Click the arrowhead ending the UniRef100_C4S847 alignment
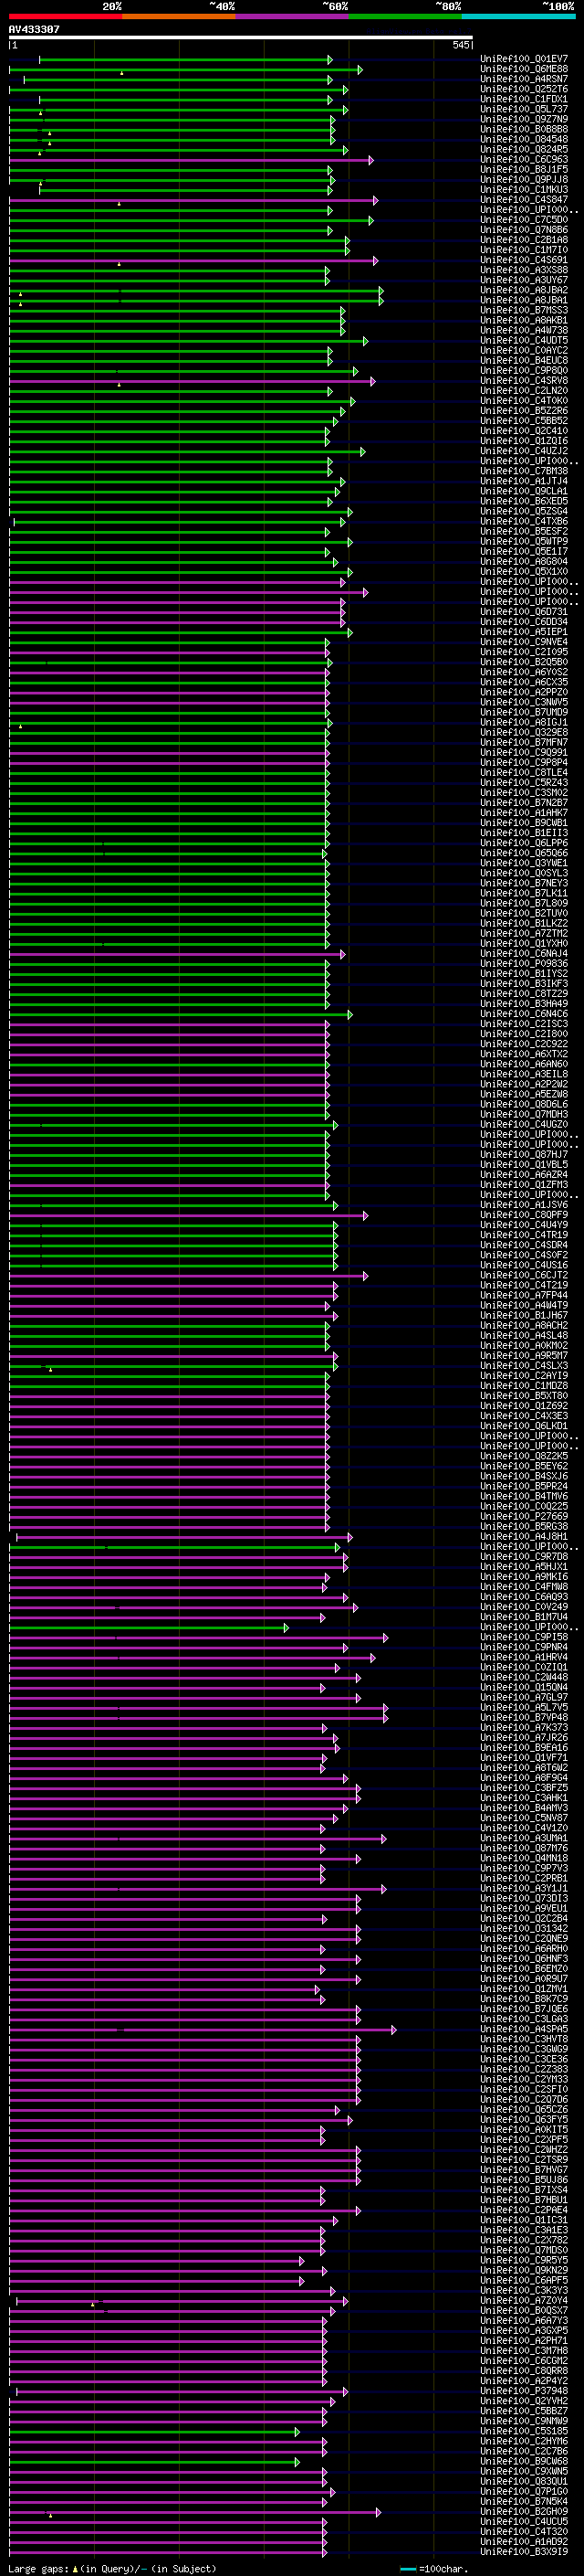Image resolution: width=584 pixels, height=2576 pixels. click(x=375, y=200)
